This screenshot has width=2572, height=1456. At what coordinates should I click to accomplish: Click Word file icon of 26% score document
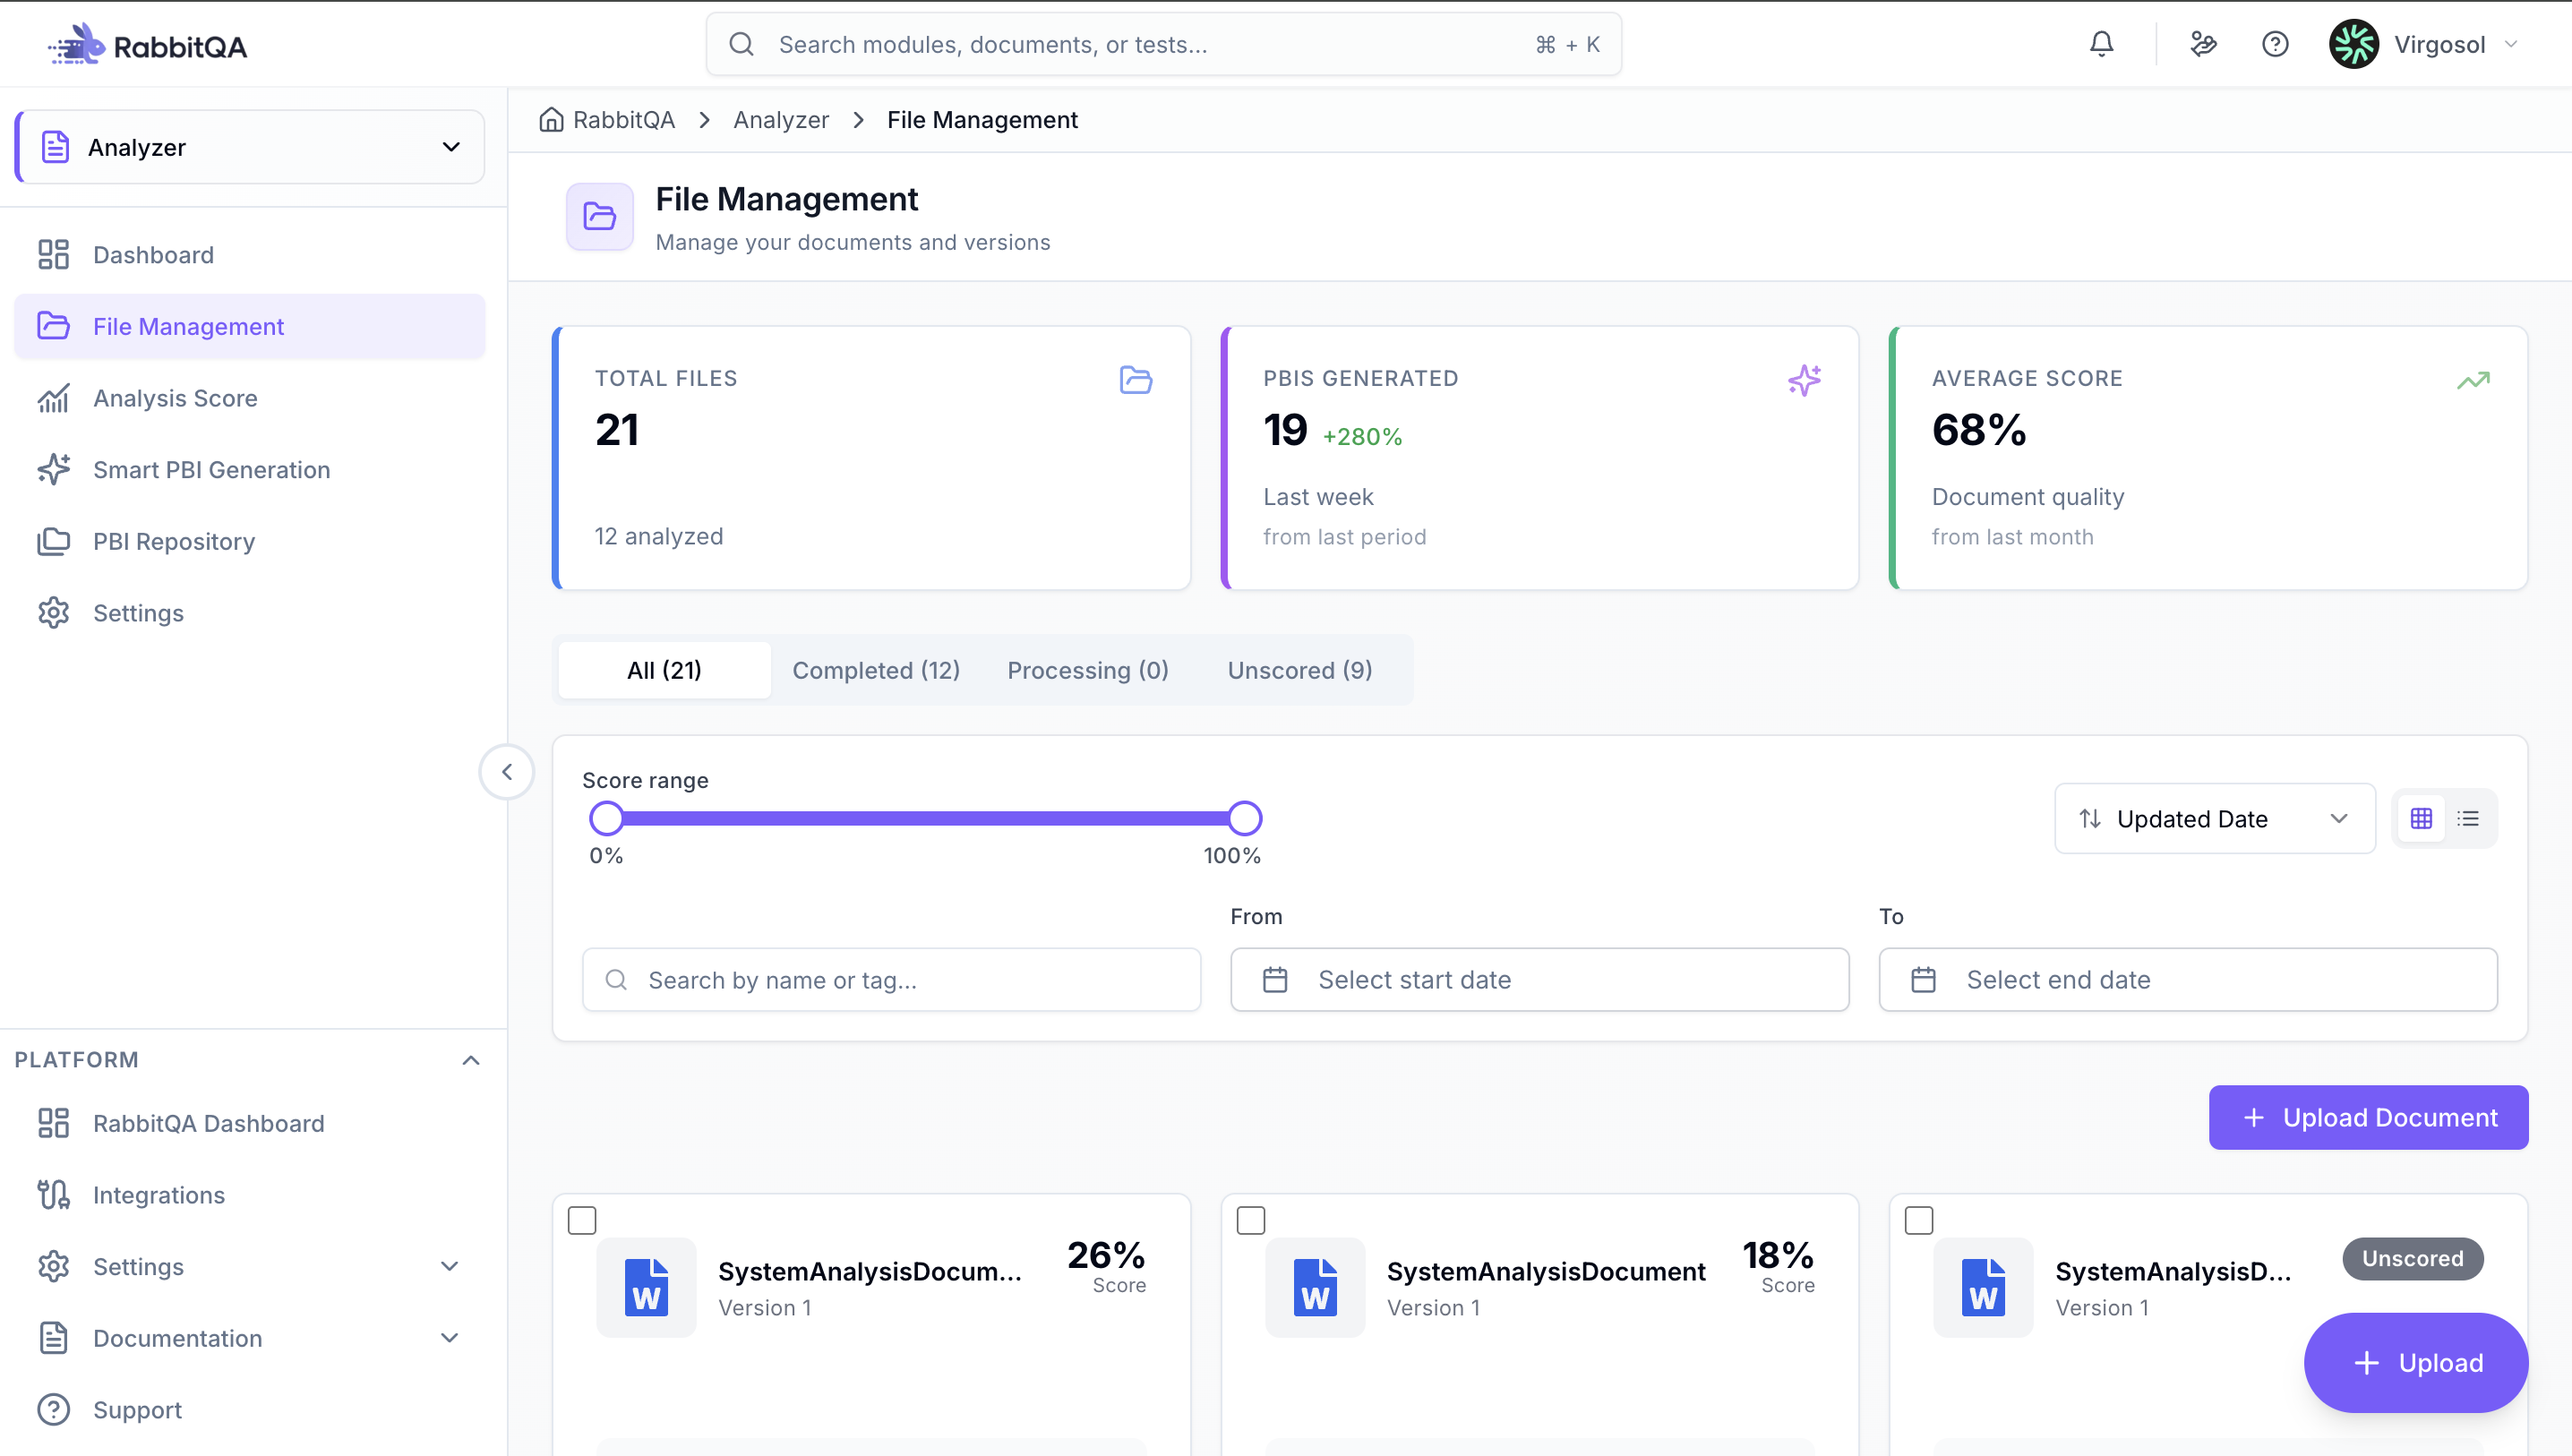(646, 1287)
